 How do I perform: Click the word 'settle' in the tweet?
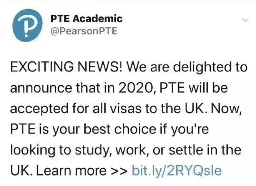point(186,150)
